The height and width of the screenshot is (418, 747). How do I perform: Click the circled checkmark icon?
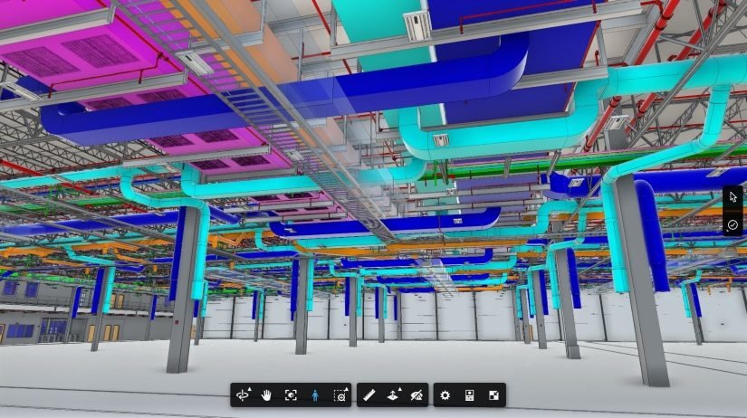(733, 224)
